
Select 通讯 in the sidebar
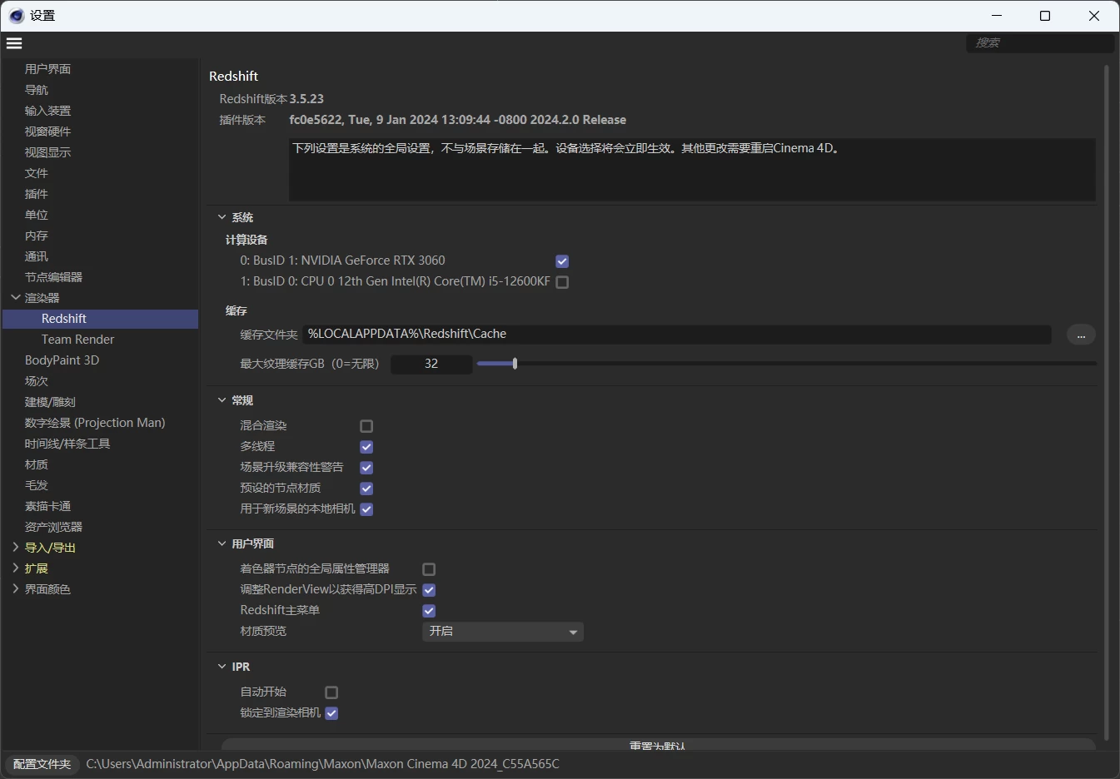pyautogui.click(x=36, y=256)
